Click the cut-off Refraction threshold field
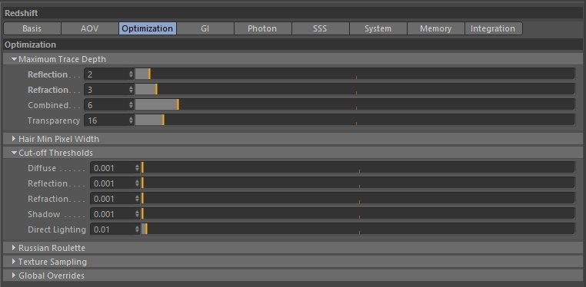The width and height of the screenshot is (586, 287). 112,198
